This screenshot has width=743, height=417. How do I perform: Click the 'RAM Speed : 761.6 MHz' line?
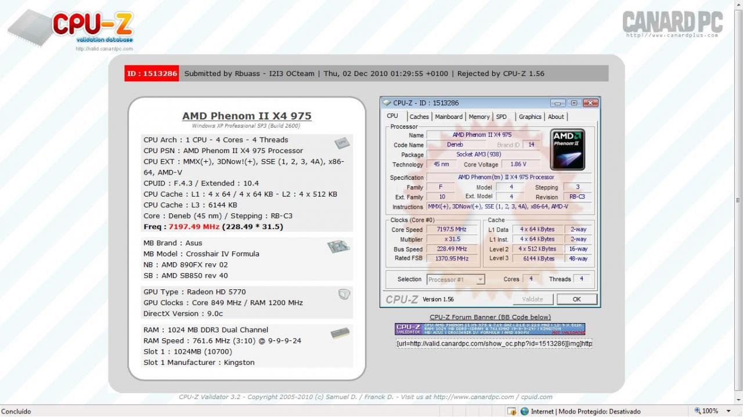222,341
